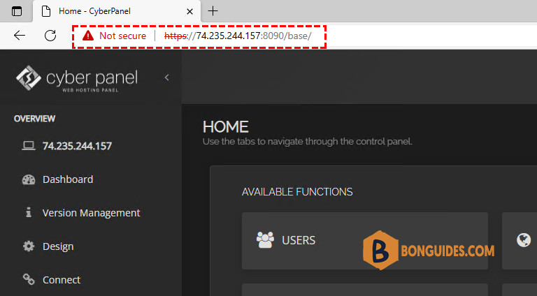Click the address bar URL
This screenshot has height=296, width=537.
(238, 36)
